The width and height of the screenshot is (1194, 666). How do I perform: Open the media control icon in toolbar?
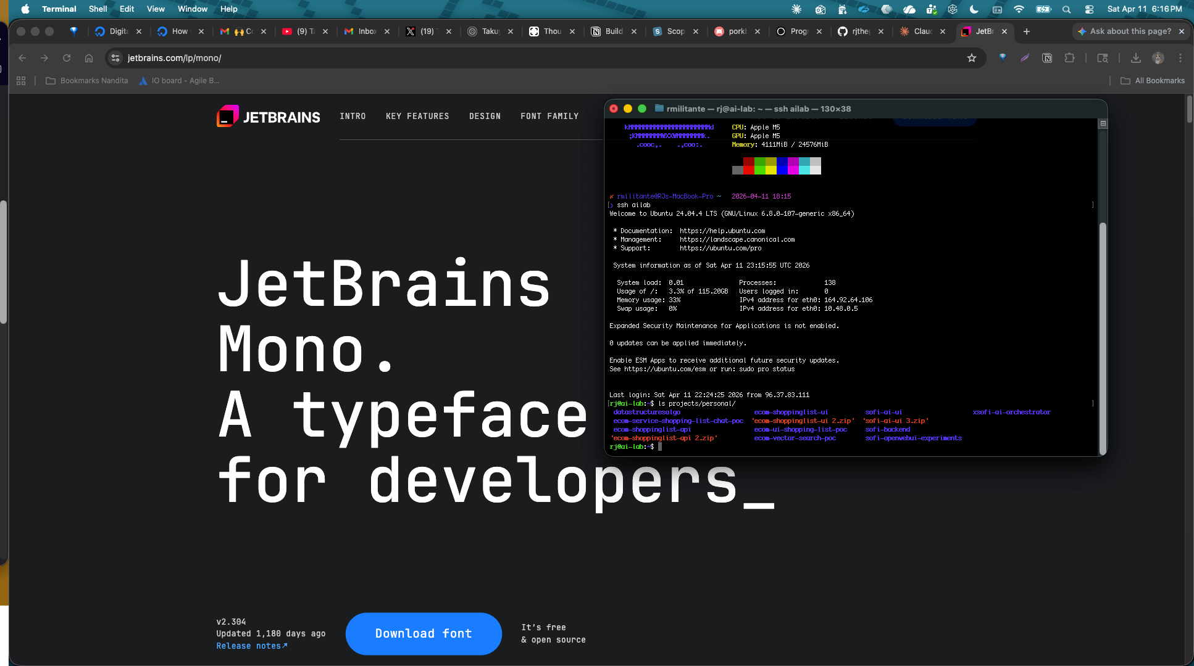tap(1103, 58)
